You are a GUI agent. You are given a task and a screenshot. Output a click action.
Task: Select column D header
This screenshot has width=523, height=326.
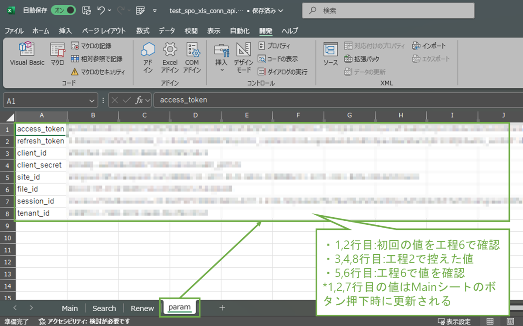[195, 115]
